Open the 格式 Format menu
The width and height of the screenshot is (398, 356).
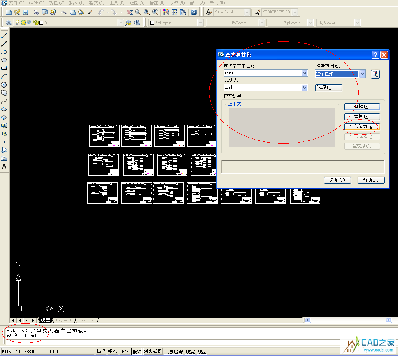97,3
